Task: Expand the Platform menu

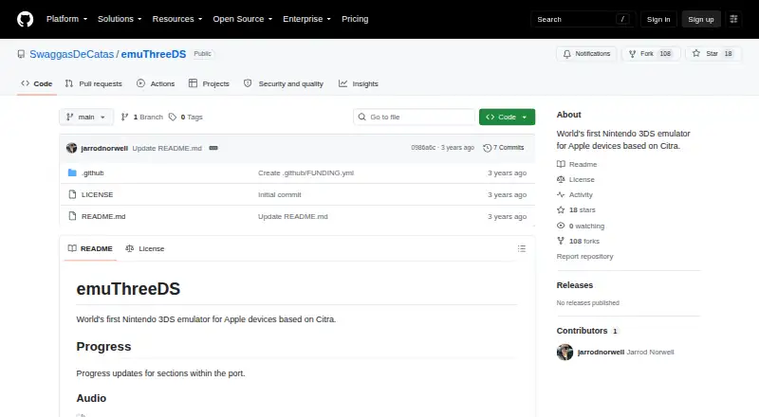Action: (x=66, y=19)
